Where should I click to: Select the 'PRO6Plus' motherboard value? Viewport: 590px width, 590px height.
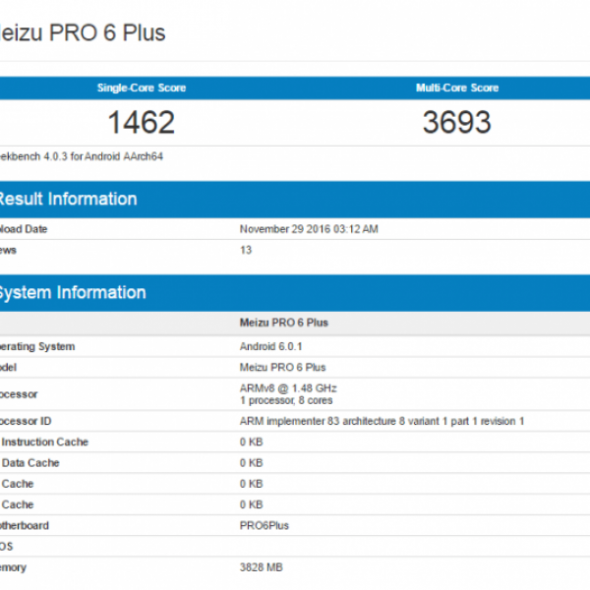(265, 526)
